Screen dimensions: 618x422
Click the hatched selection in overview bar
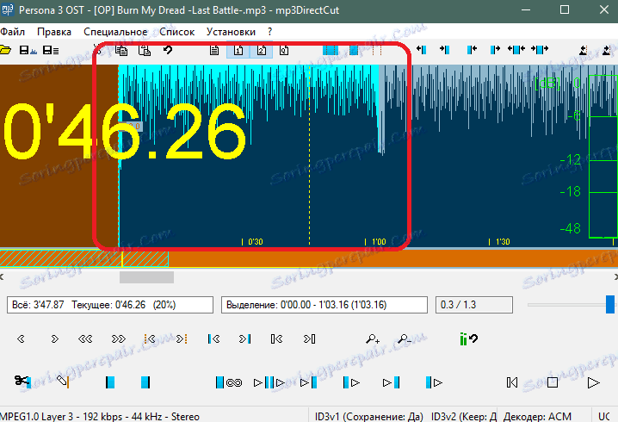[84, 258]
